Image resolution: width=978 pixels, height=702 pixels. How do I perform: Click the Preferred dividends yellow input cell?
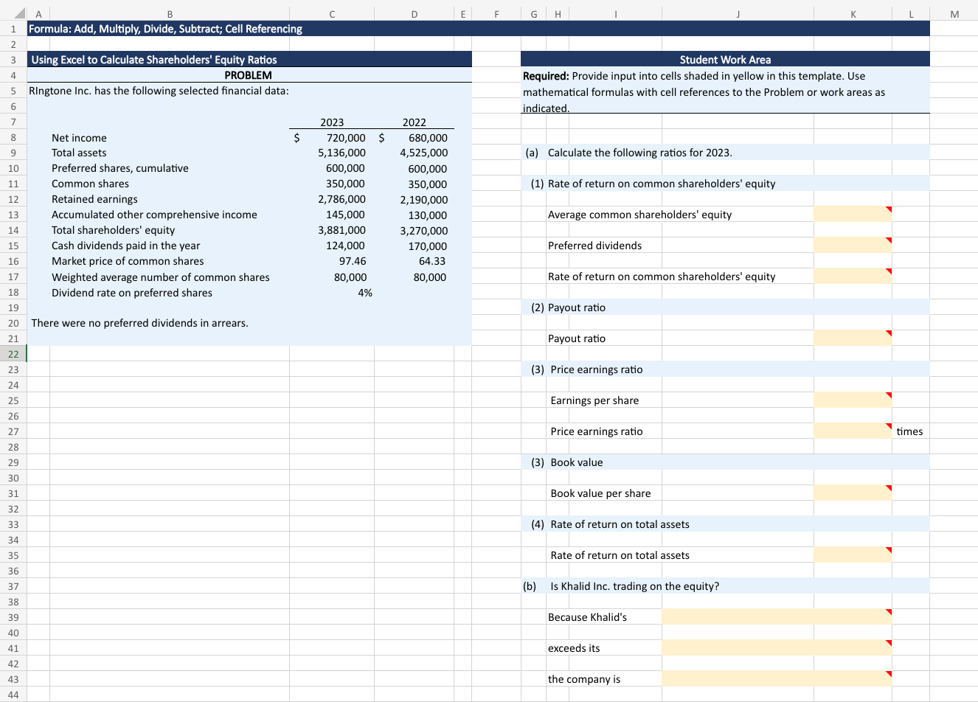point(853,246)
